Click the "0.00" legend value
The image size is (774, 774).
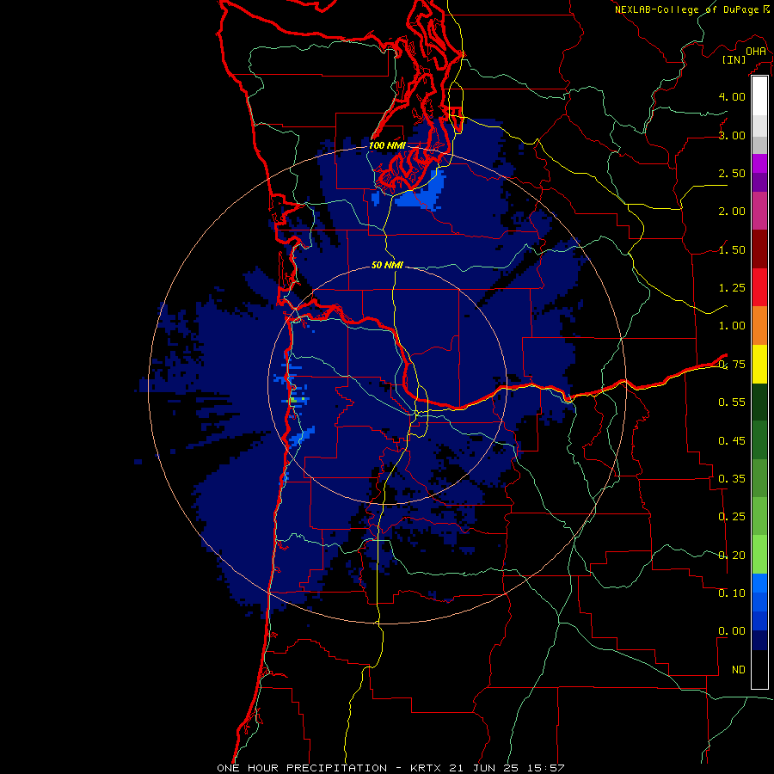pos(732,631)
